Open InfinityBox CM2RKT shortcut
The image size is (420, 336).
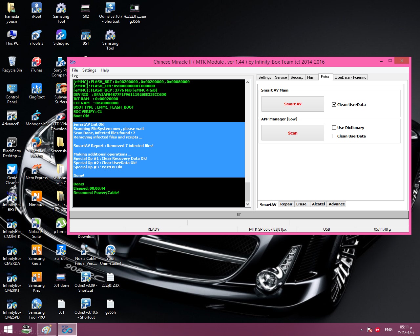click(12, 282)
